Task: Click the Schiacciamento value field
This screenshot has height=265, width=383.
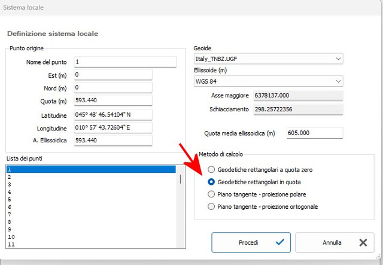Action: pos(298,109)
